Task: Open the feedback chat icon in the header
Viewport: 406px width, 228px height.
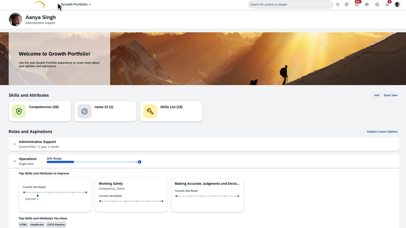Action: pyautogui.click(x=367, y=4)
